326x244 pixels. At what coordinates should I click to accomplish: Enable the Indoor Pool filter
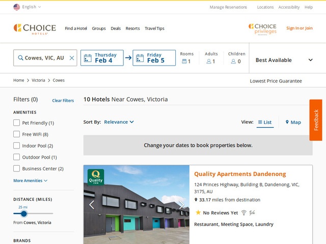17,145
